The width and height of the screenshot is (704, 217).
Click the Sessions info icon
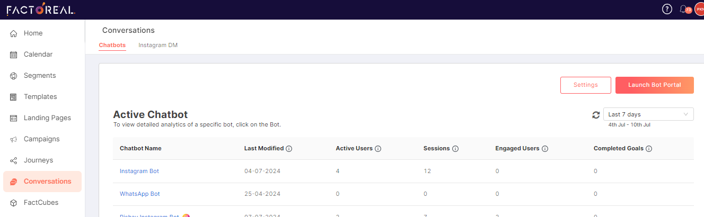click(x=455, y=149)
